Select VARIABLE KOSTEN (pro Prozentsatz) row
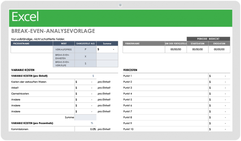Screen dimensions: 241x141 pos(53,123)
